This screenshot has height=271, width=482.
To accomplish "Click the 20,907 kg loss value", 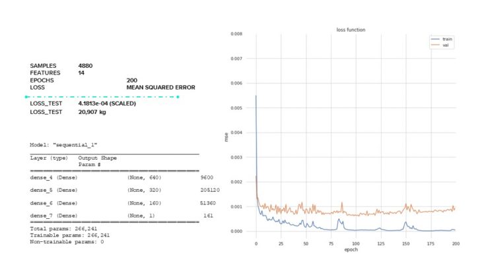I will click(93, 112).
